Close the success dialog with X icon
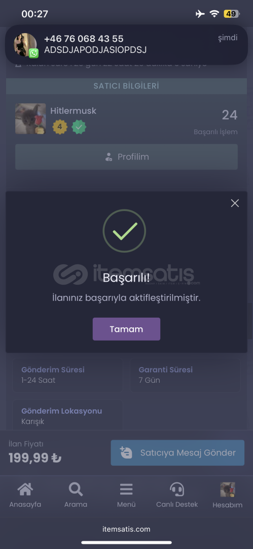Image resolution: width=253 pixels, height=549 pixels. tap(235, 203)
